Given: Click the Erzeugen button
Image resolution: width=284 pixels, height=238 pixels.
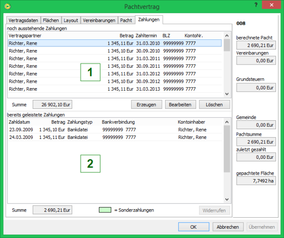Looking at the screenshot, I should pos(146,104).
